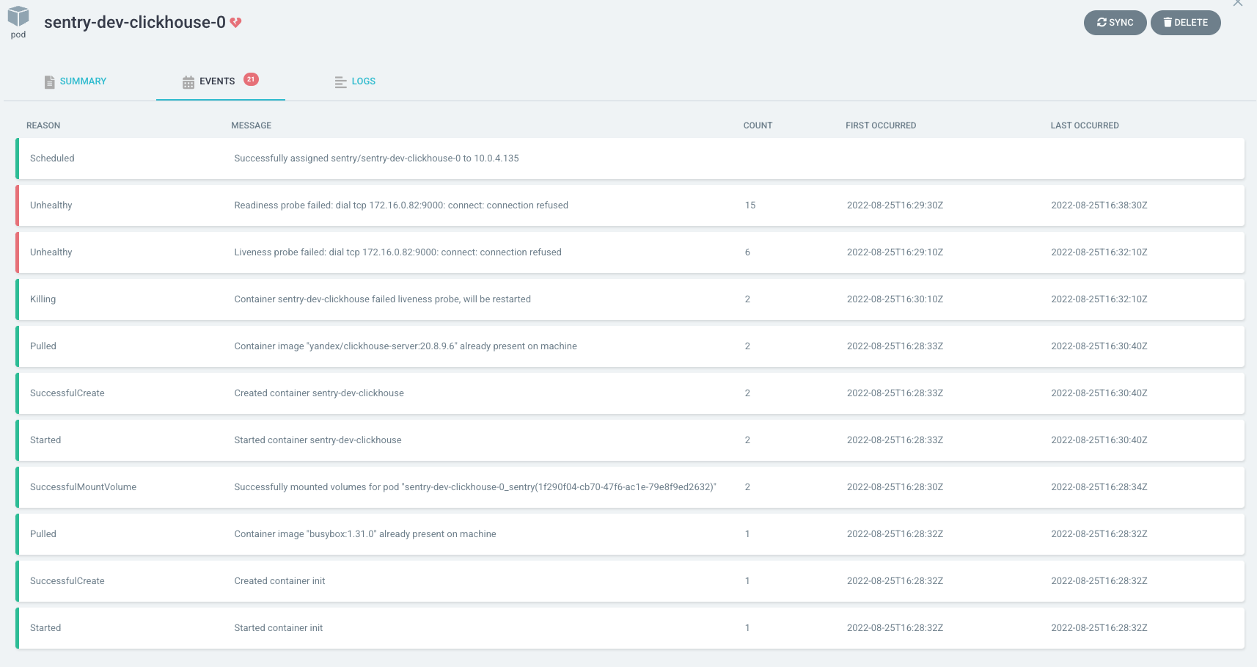Click the 'Successfully assigned sentry' message
This screenshot has height=667, width=1257.
(x=376, y=158)
